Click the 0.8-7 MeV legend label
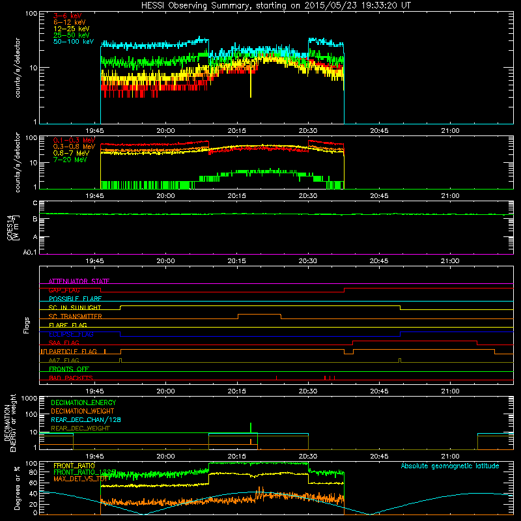The height and width of the screenshot is (521, 521). (x=71, y=153)
